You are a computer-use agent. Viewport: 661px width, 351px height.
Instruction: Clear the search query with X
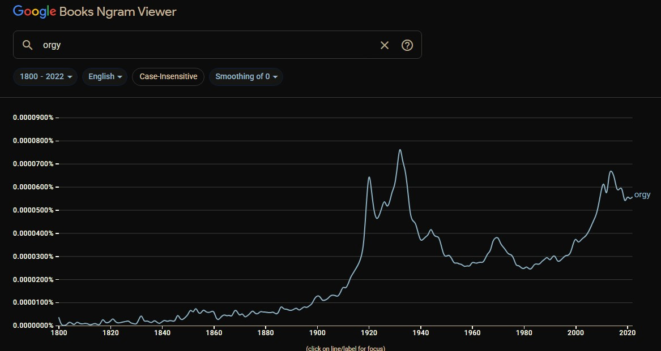pyautogui.click(x=385, y=45)
